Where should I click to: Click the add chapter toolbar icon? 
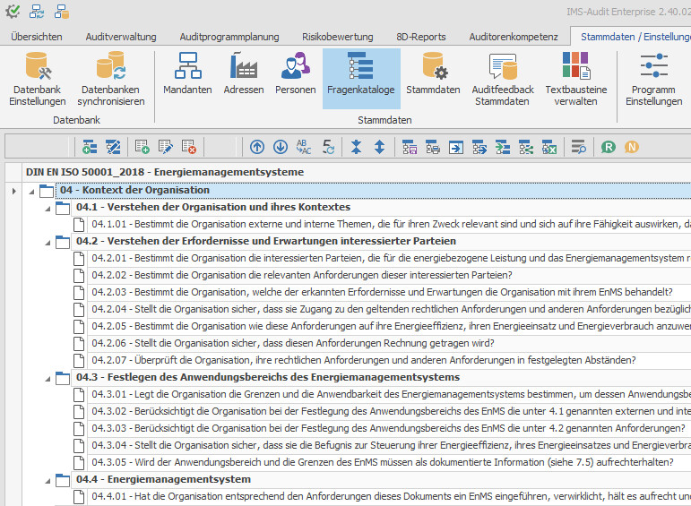tap(90, 147)
